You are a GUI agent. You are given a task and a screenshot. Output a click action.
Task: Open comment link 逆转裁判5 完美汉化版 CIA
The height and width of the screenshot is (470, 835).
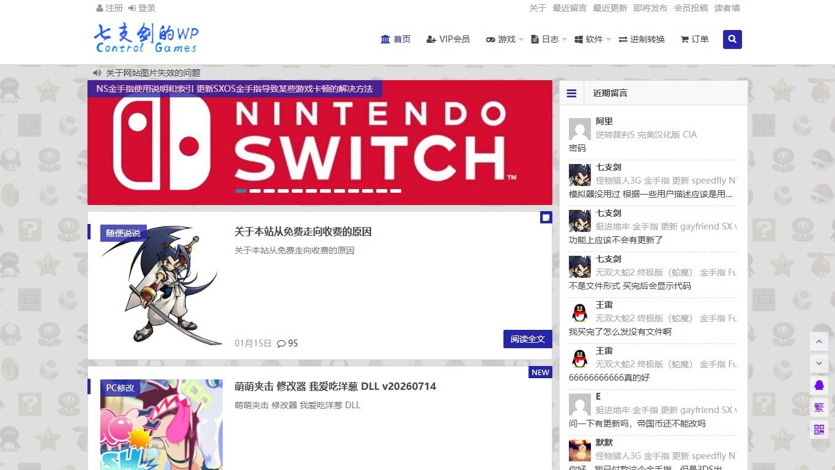[x=647, y=135]
